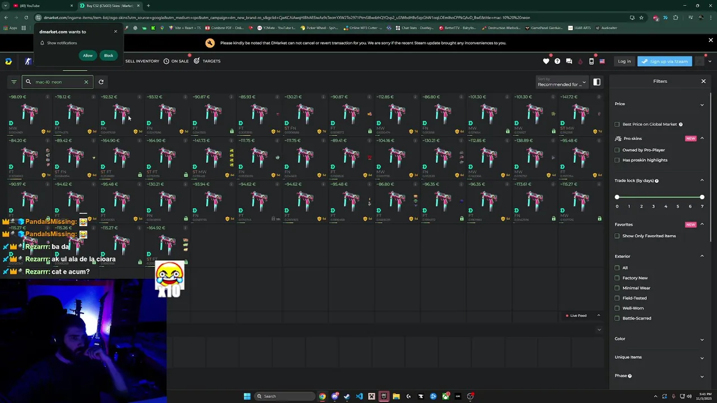
Task: Collapse the Pro skins section
Action: (702, 138)
